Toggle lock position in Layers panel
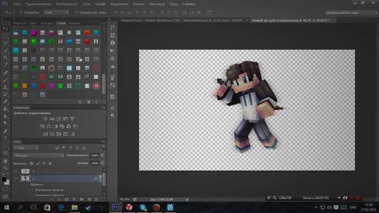Image resolution: width=379 pixels, height=213 pixels. click(44, 163)
